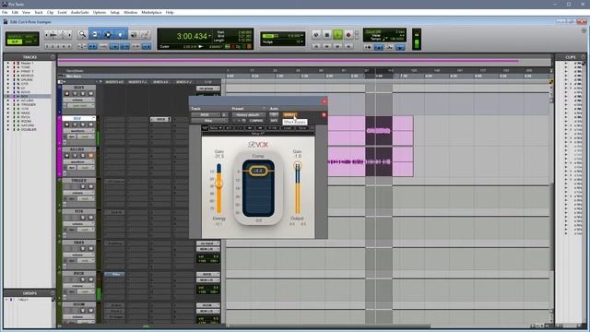Select DRUMS in the Tracks list
The width and height of the screenshot is (590, 332).
click(x=27, y=80)
